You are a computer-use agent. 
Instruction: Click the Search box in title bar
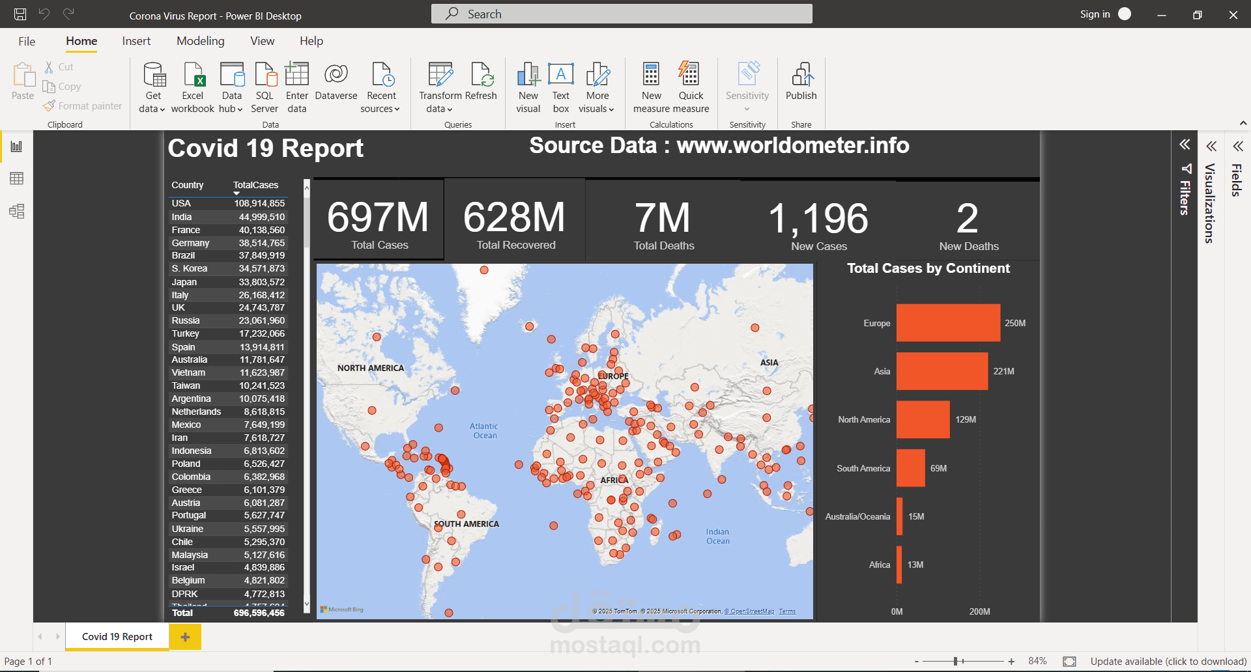tap(622, 14)
